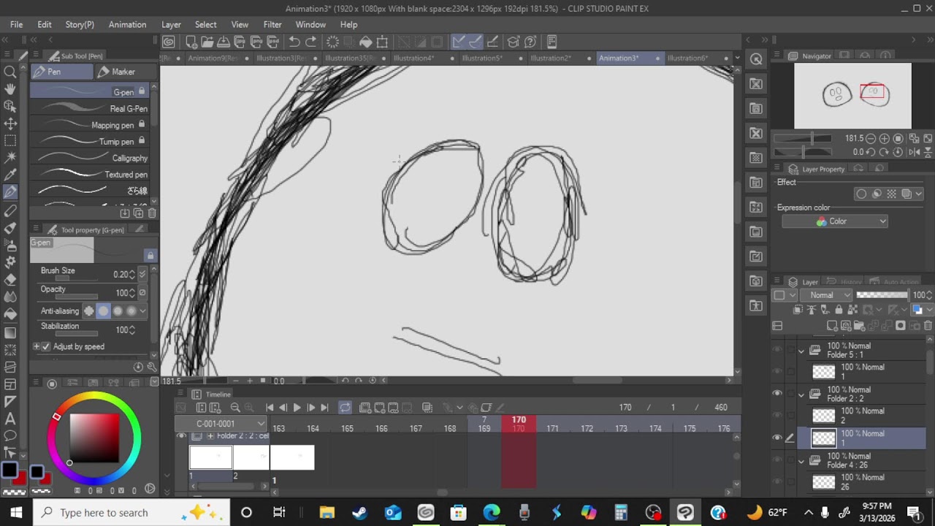Select the rectangular Selection tool
Viewport: 935px width, 526px height.
click(x=10, y=140)
